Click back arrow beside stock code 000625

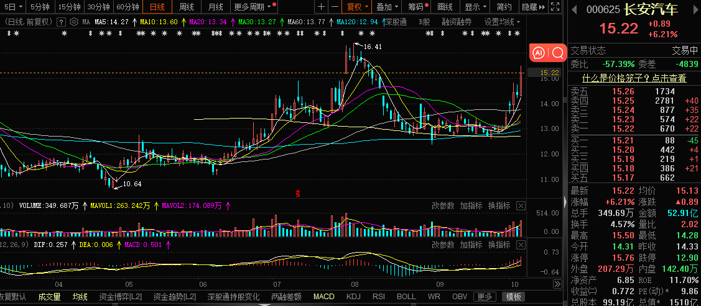point(573,9)
